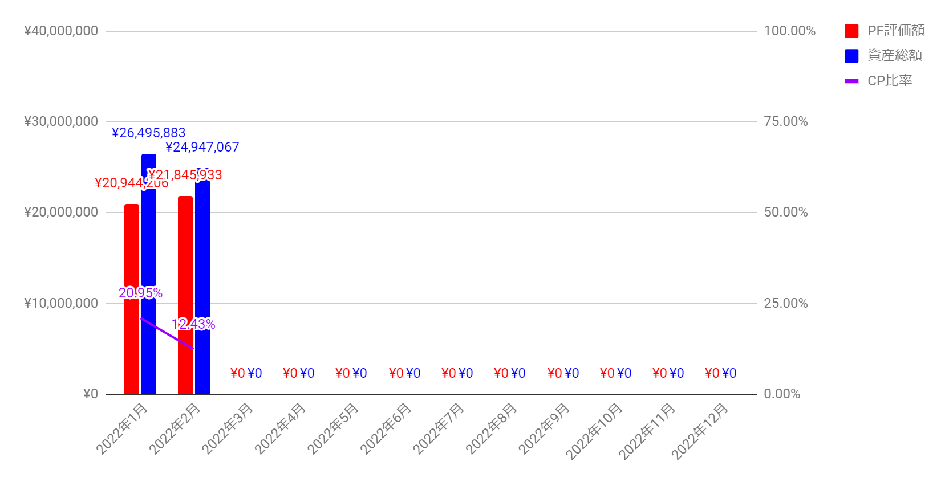Select the 資産総額 legend label text

click(894, 56)
